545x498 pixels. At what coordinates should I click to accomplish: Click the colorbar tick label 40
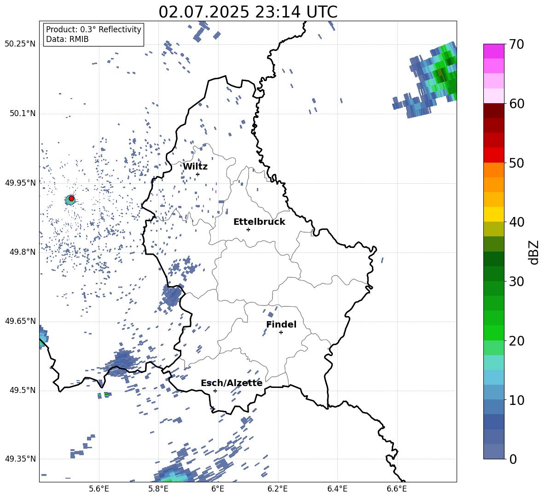516,222
